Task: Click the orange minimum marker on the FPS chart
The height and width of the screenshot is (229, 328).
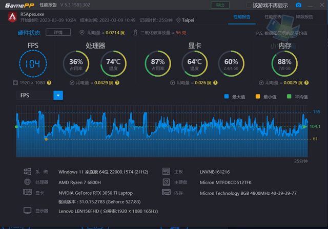Action: point(46,139)
